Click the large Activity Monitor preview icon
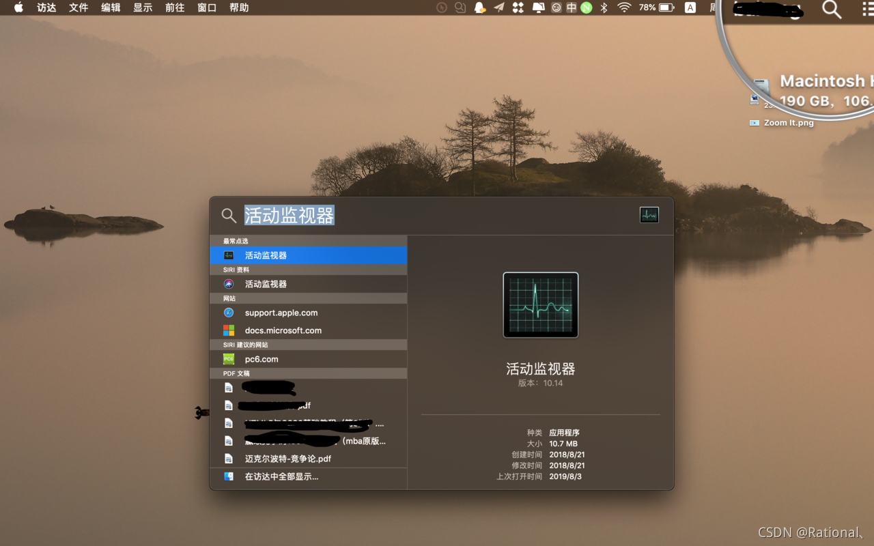 click(x=541, y=305)
